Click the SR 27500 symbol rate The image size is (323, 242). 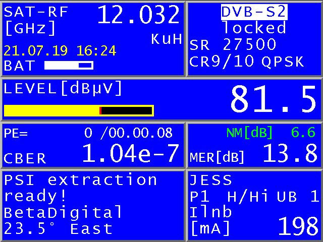(233, 45)
